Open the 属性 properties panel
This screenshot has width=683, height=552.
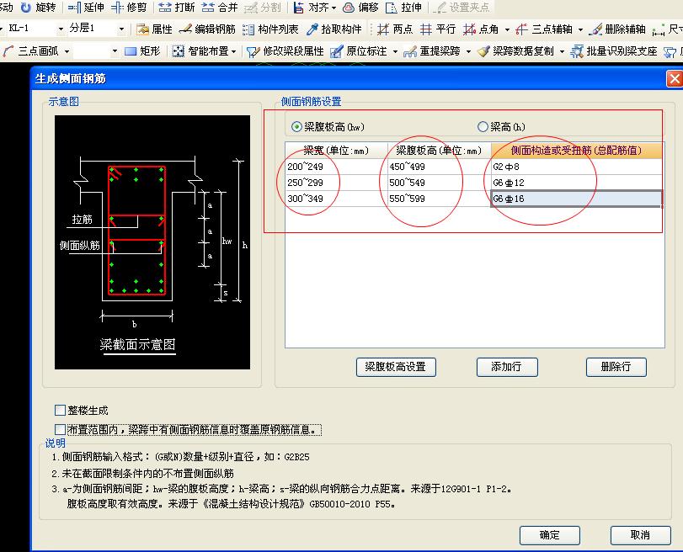click(x=154, y=29)
